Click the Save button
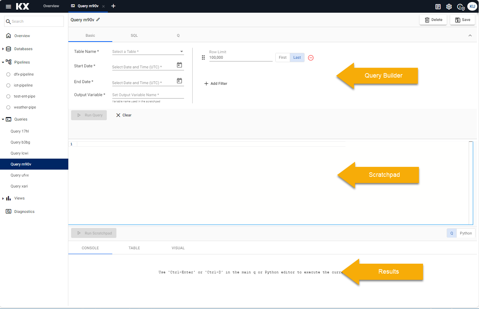The image size is (479, 309). (463, 20)
